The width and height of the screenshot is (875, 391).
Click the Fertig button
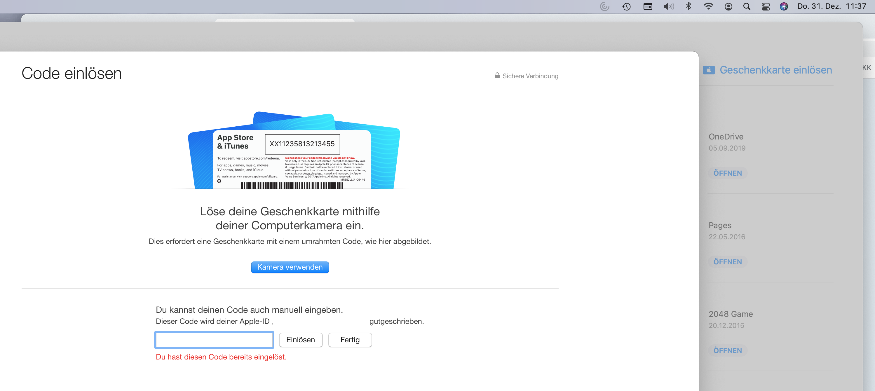click(350, 340)
